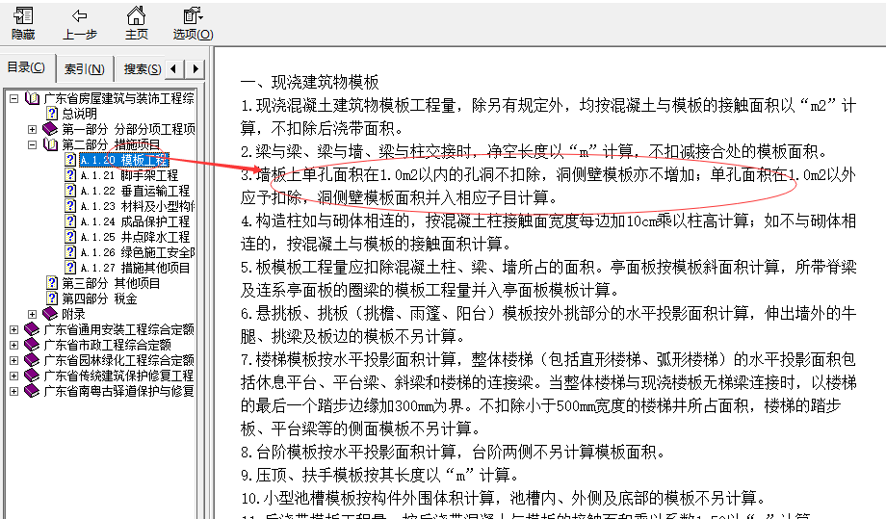Switch to the 索引(N) tab
Image resolution: width=886 pixels, height=519 pixels.
(84, 69)
